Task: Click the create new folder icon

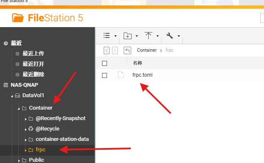Action: [127, 36]
